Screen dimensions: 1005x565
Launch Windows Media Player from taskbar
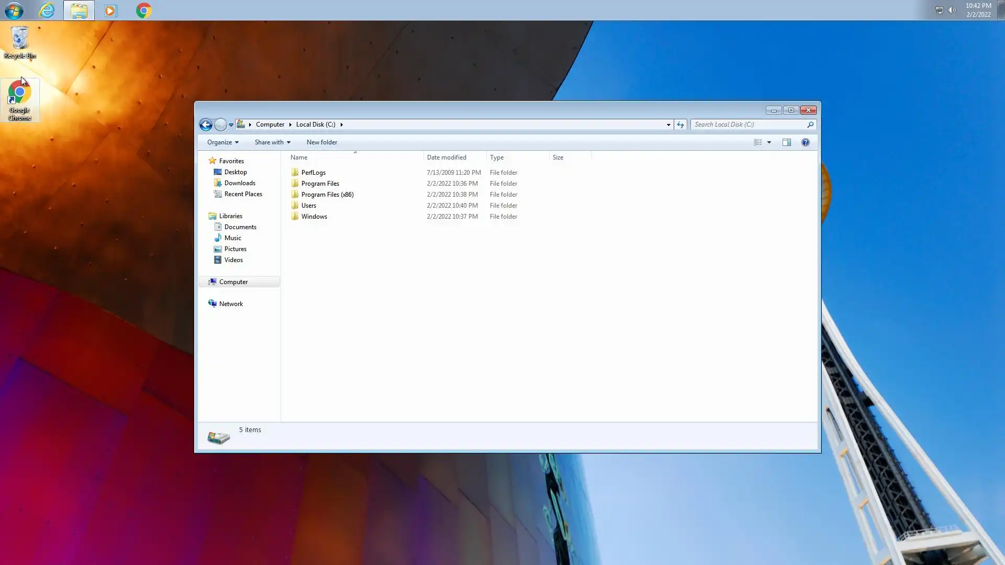(x=110, y=10)
